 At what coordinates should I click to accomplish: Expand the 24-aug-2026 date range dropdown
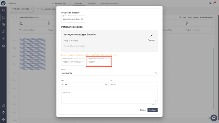click(x=29, y=17)
